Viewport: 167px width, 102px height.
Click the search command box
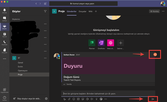click(x=83, y=4)
